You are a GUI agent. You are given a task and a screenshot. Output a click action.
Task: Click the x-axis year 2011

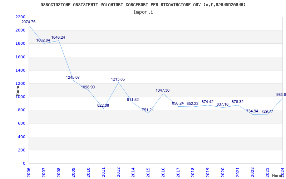pos(103,172)
